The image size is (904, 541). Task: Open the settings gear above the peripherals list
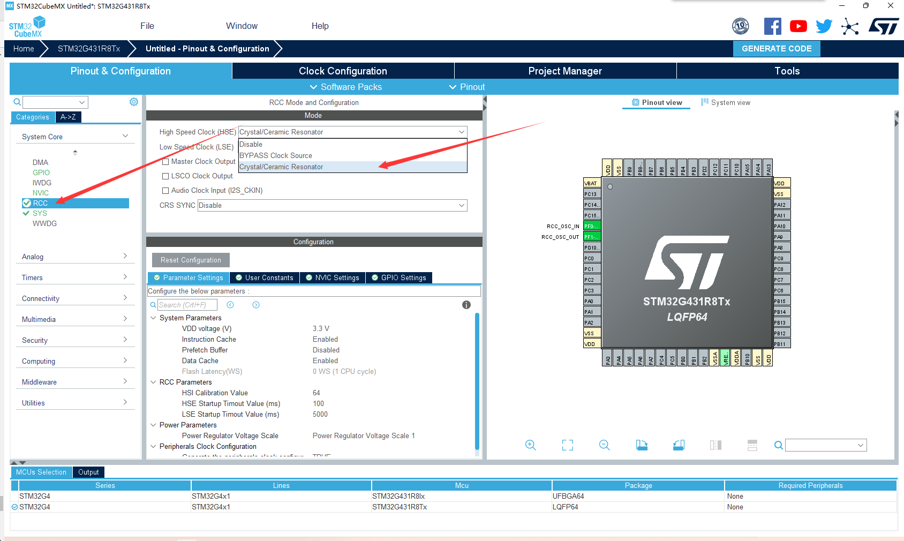pos(133,102)
